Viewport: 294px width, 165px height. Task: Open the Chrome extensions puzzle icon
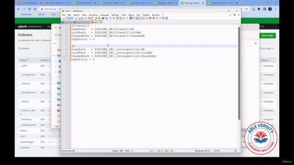[259, 9]
